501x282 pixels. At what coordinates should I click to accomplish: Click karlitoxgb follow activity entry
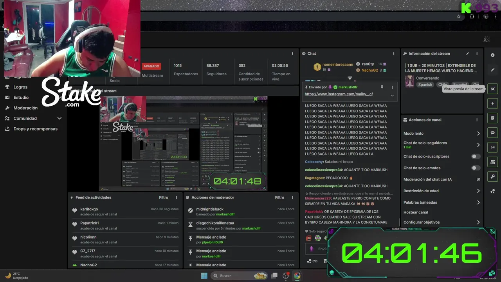(x=125, y=211)
